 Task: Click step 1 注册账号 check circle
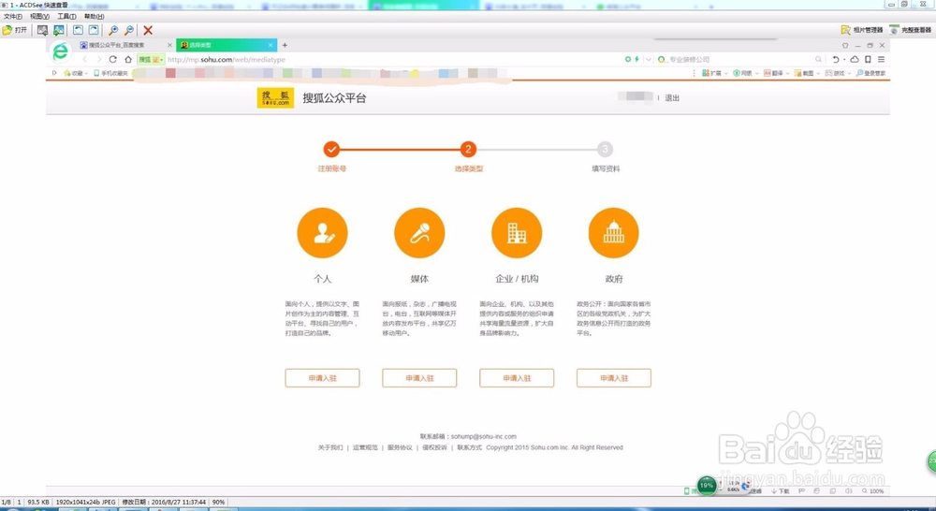pos(332,149)
